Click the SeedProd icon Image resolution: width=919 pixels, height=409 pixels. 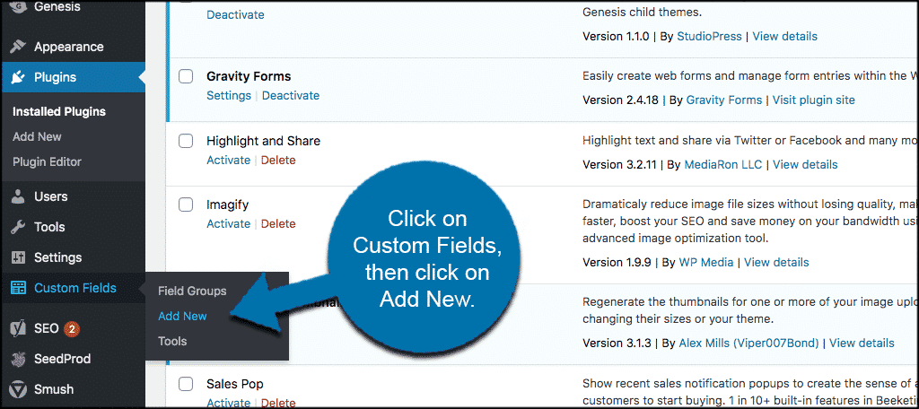tap(19, 359)
